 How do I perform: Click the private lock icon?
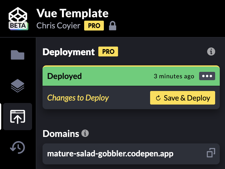112,26
